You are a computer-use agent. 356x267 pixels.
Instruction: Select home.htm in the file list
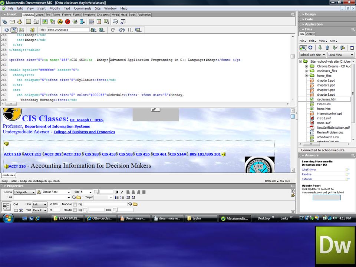[324, 109]
